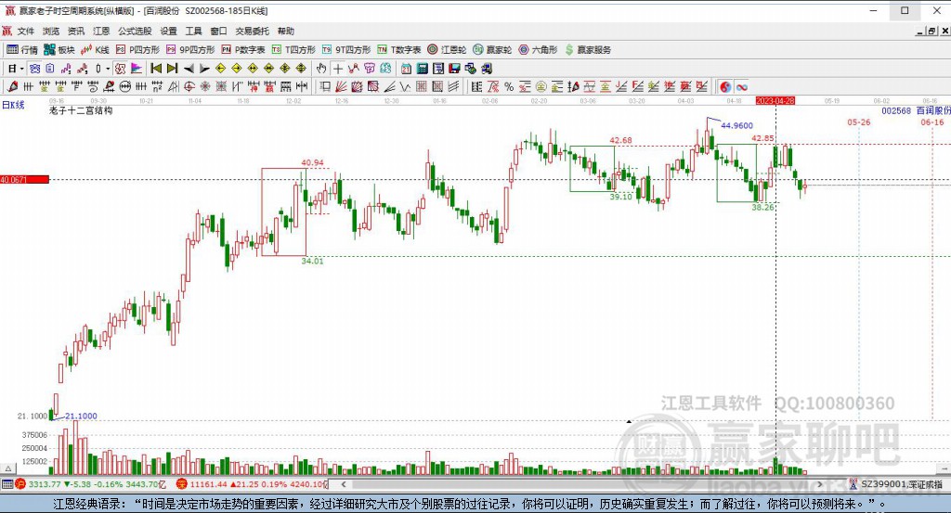Select the blue infinity symbol tool
Image resolution: width=951 pixels, height=513 pixels.
pyautogui.click(x=741, y=86)
